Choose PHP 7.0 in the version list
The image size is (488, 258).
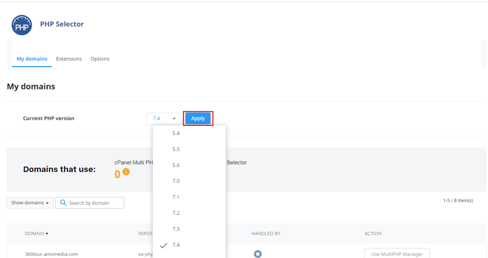176,181
